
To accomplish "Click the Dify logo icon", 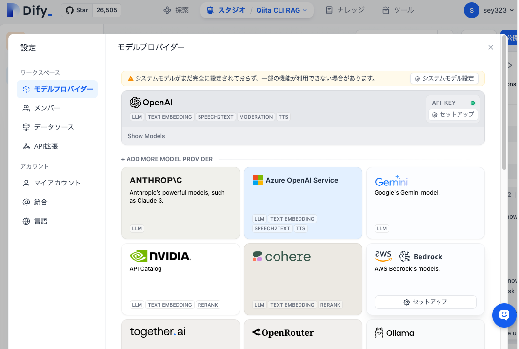I will pyautogui.click(x=13, y=11).
